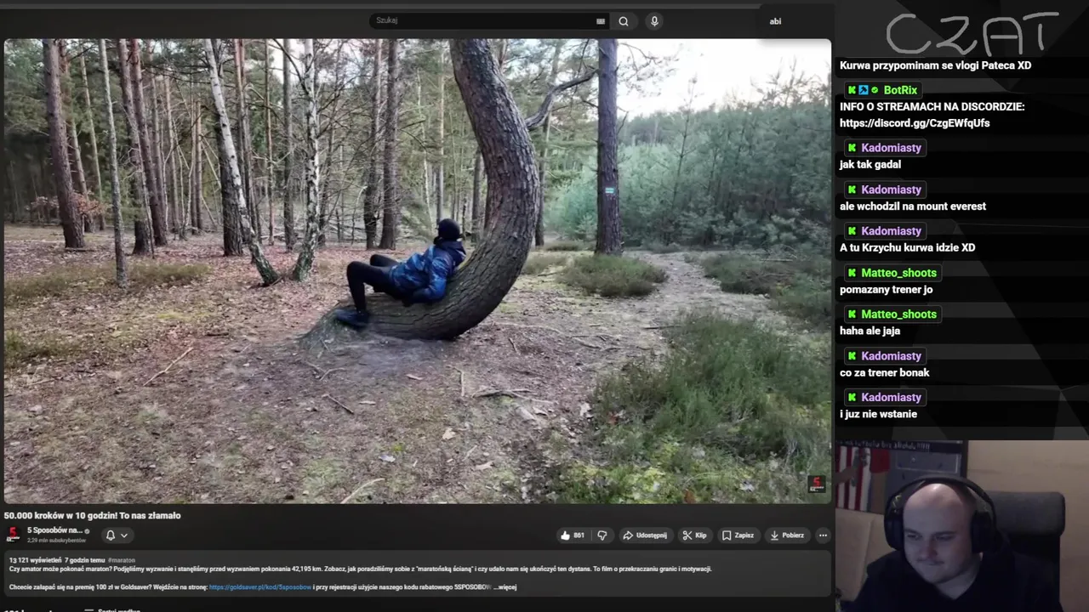The height and width of the screenshot is (612, 1089).
Task: Like the video with thumbs-up 861
Action: (x=573, y=535)
